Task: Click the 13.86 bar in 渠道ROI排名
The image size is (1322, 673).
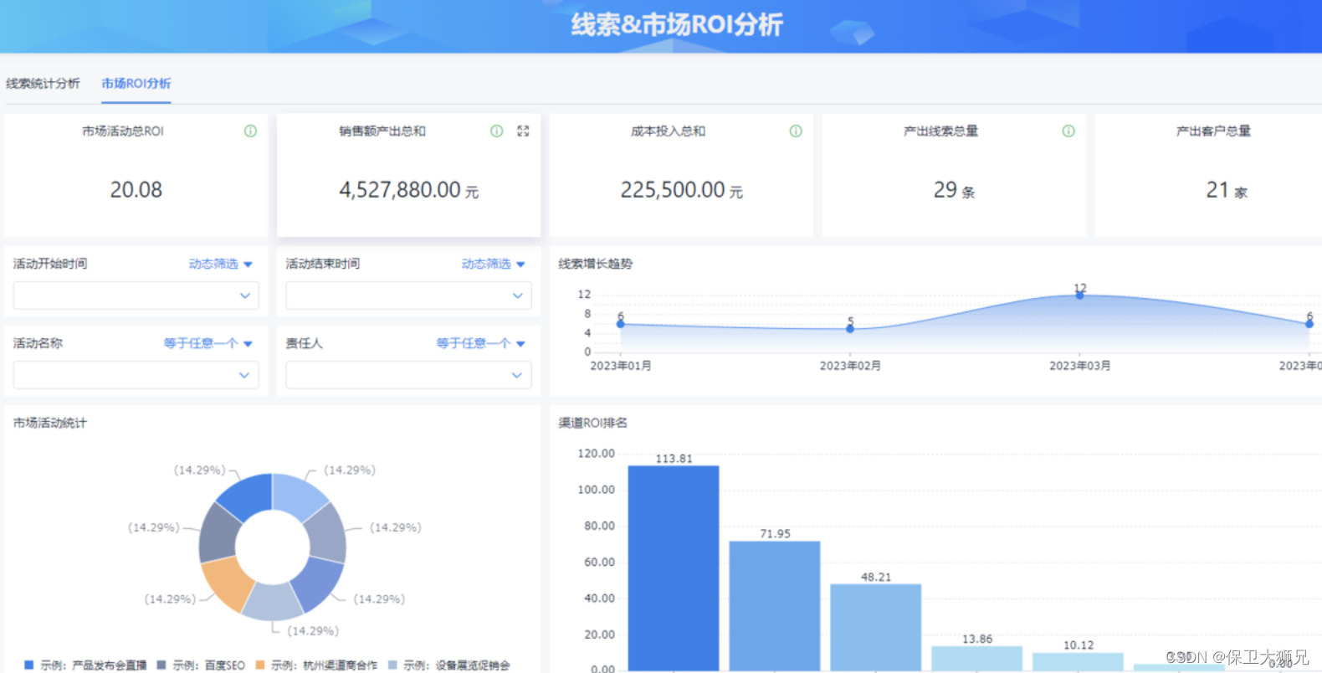Action: tap(976, 658)
